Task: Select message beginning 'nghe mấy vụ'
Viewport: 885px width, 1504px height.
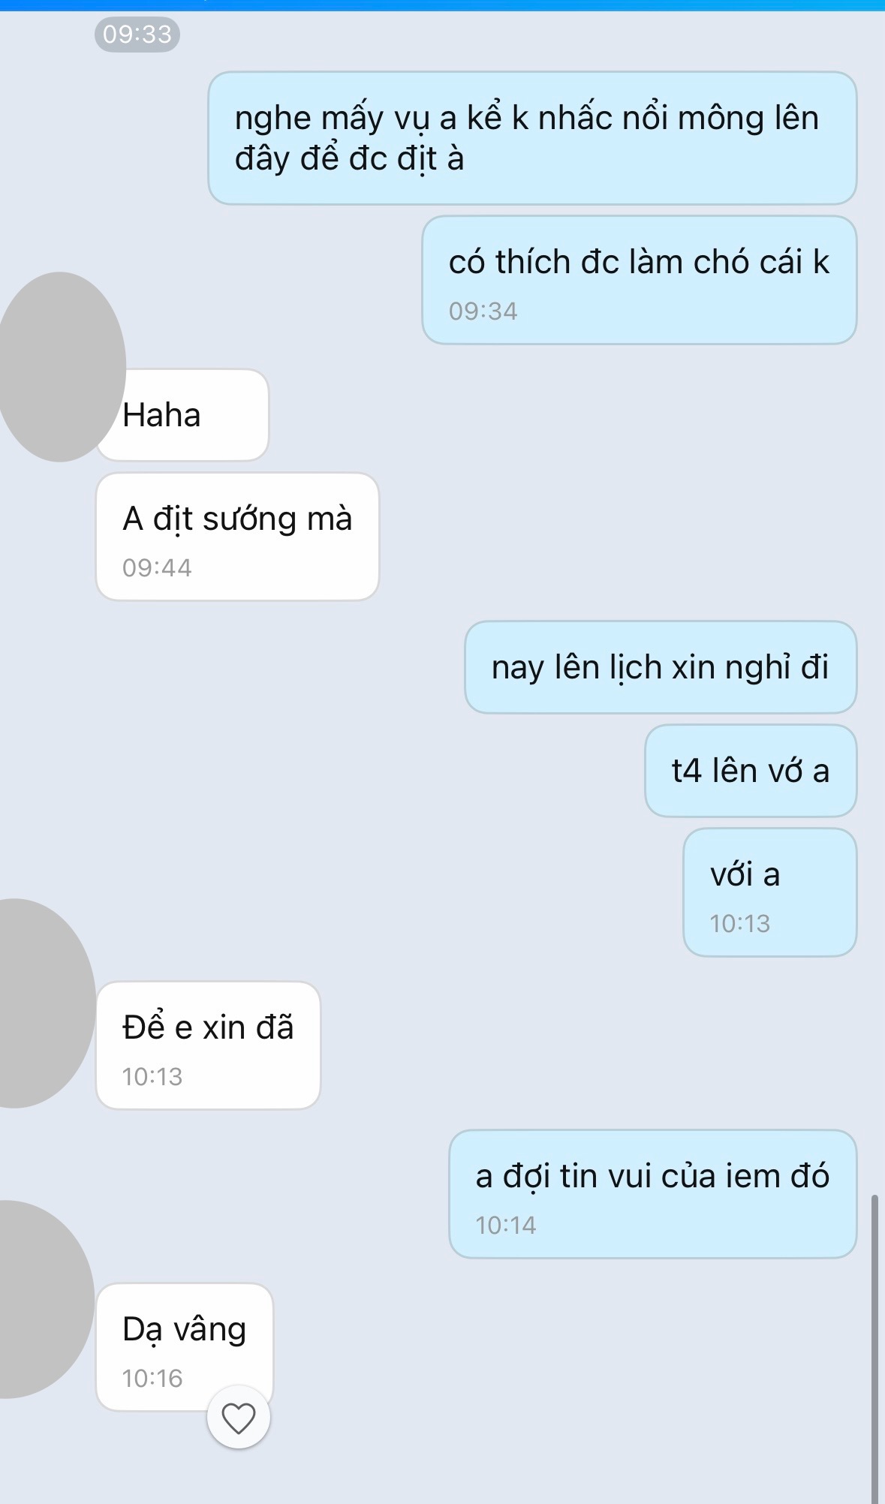Action: (x=532, y=138)
